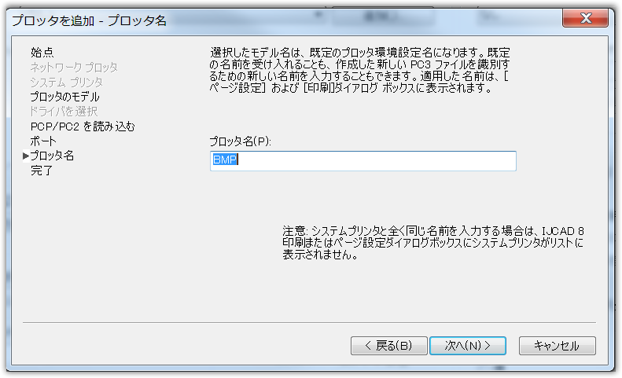Viewport: 622px width, 378px height.
Task: Select the システム プリンタ step
Action: 67,82
